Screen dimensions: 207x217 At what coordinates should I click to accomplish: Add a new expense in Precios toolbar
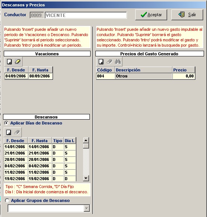(101, 62)
